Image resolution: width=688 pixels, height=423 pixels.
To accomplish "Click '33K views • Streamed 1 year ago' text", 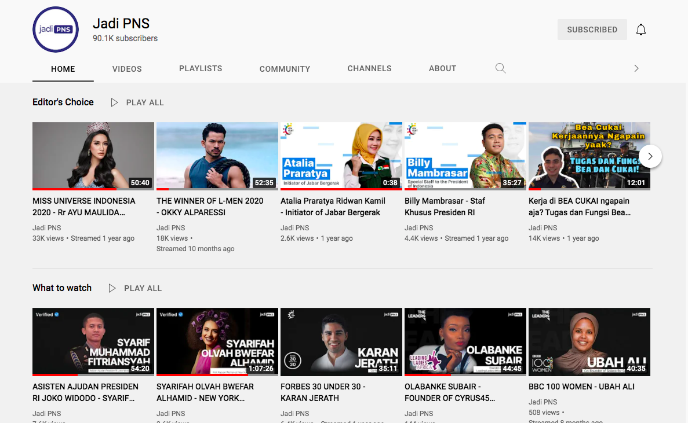I will pos(83,238).
